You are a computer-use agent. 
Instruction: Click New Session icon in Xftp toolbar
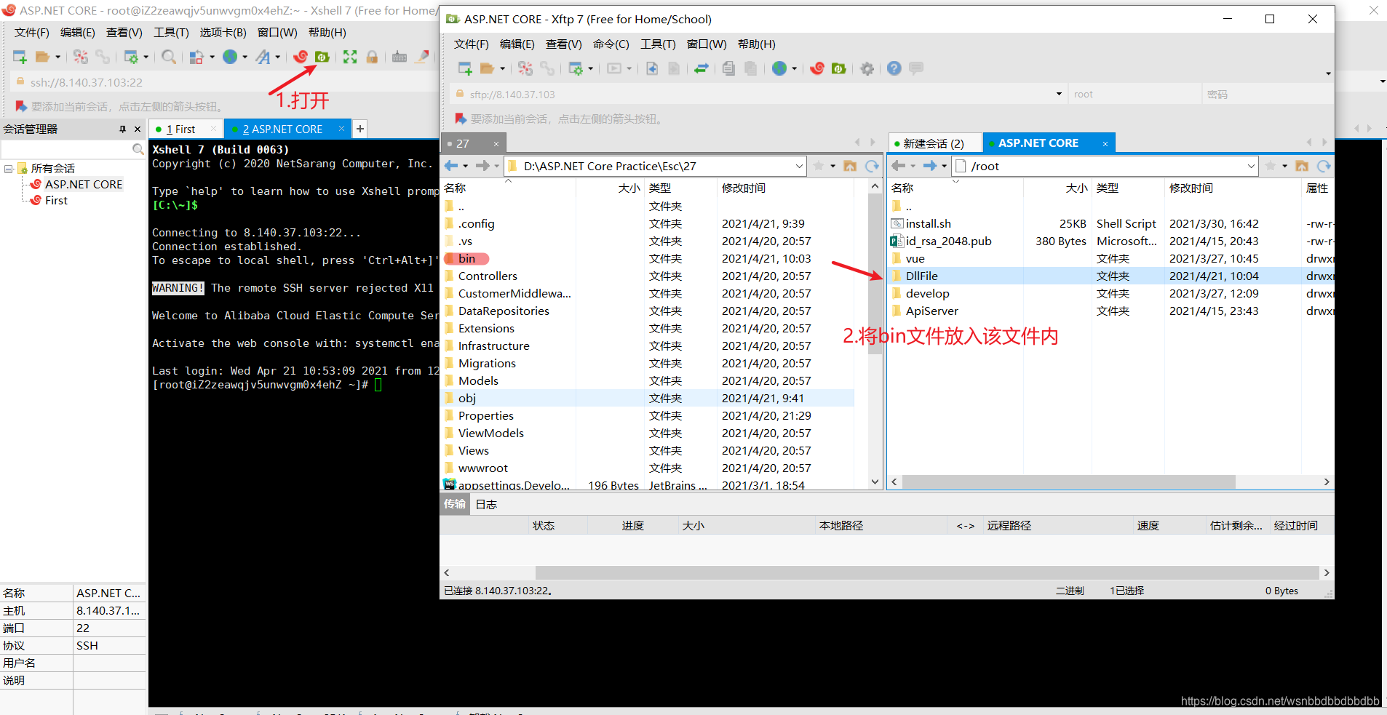[x=464, y=68]
